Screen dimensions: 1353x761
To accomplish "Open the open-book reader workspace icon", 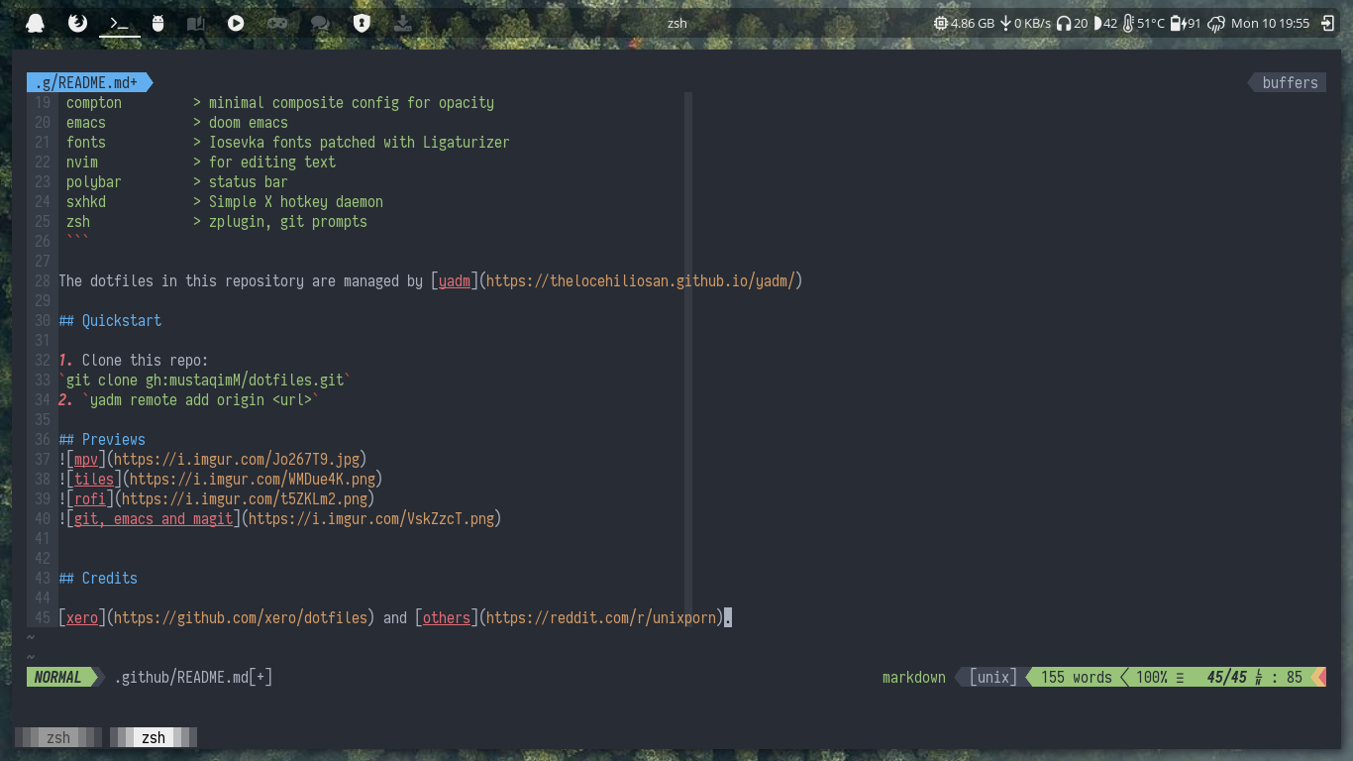I will click(195, 23).
